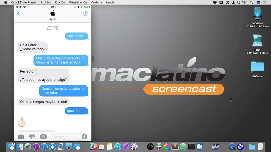271x152 pixels.
Task: Tap the Digital Touch heart icon
Action: [x=32, y=137]
